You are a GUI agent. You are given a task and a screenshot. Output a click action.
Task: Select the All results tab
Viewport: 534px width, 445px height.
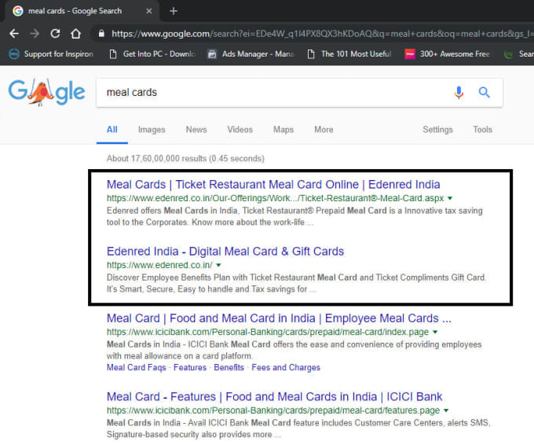tap(112, 130)
